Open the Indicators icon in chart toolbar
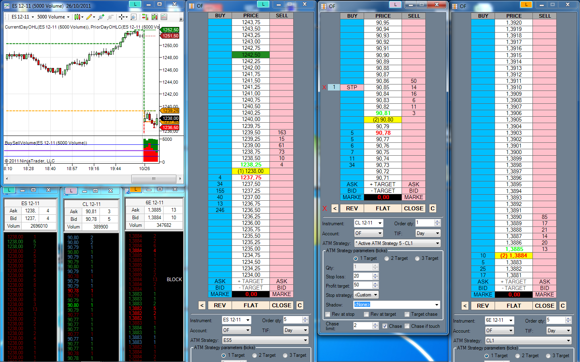580x362 pixels. point(164,17)
